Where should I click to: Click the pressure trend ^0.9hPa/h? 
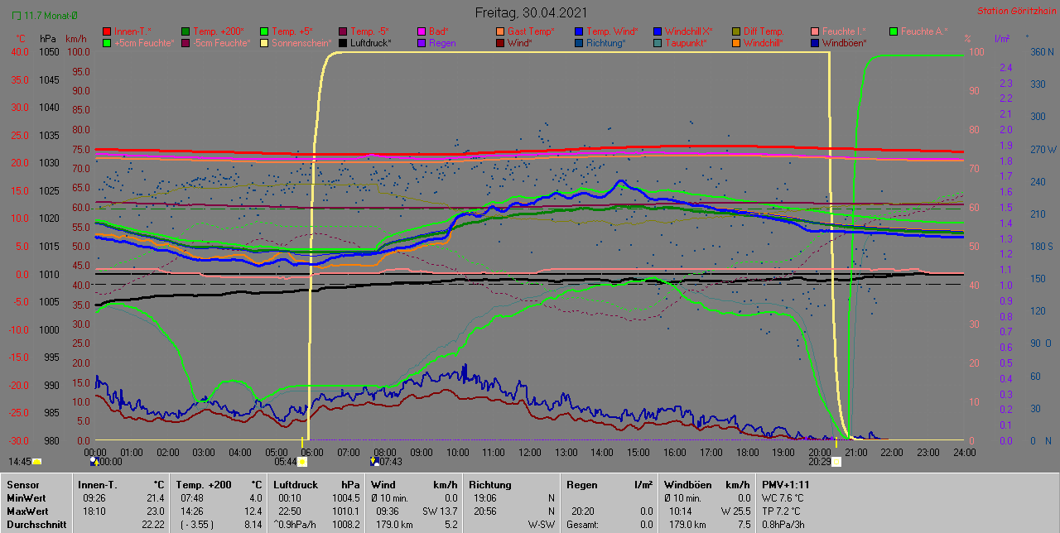[x=296, y=525]
